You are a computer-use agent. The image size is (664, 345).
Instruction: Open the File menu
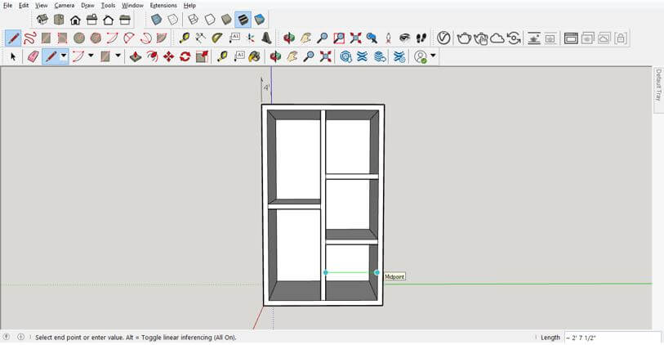coord(7,6)
